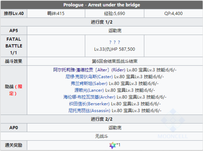This screenshot has height=151, width=203.
Task: Select the Lv.33(仇)HP 587,500 text
Action: pyautogui.click(x=114, y=49)
